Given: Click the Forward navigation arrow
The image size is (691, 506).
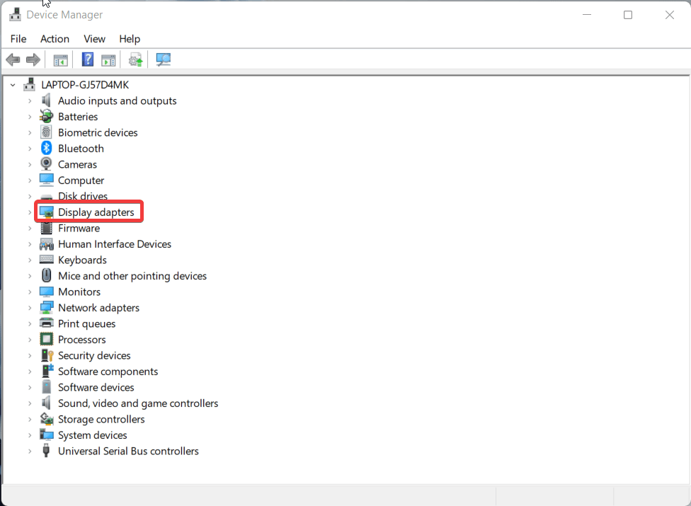Looking at the screenshot, I should point(33,59).
